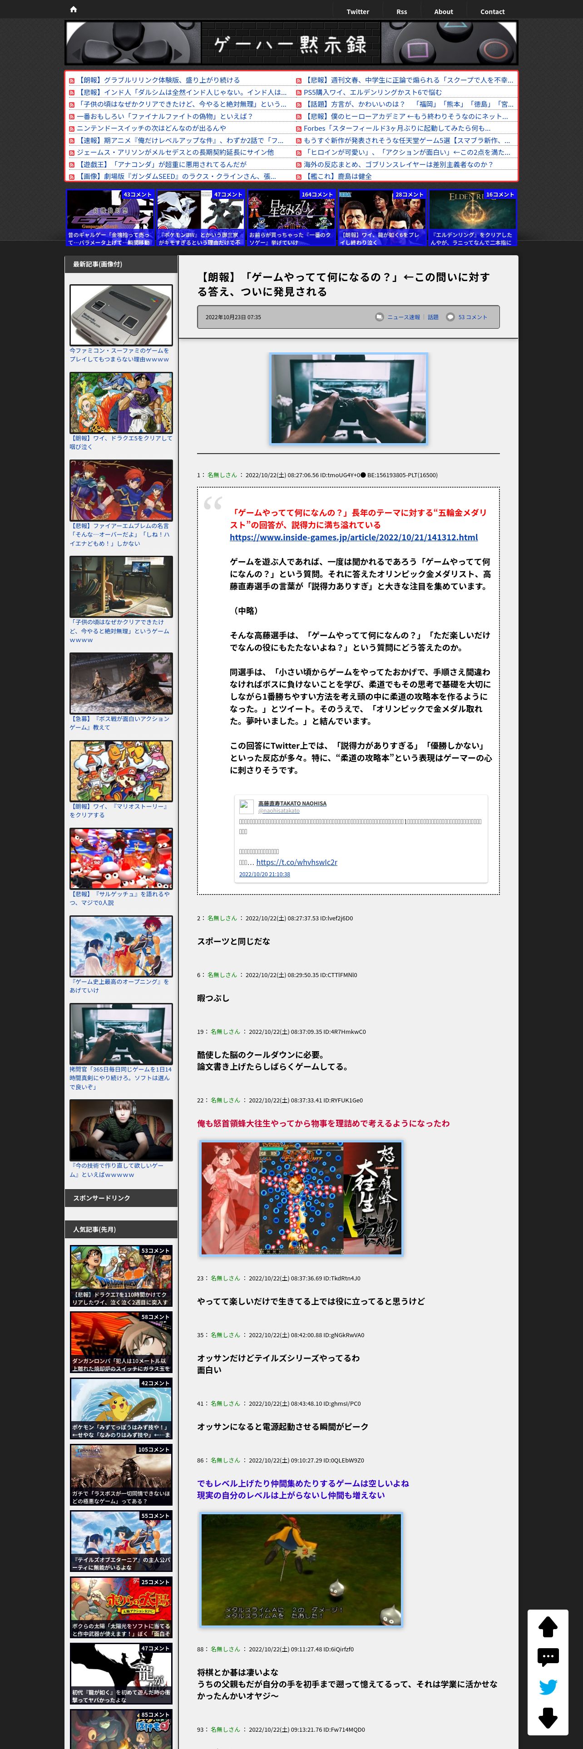This screenshot has height=1749, width=583.
Task: Open 53 コメント link
Action: pos(472,317)
